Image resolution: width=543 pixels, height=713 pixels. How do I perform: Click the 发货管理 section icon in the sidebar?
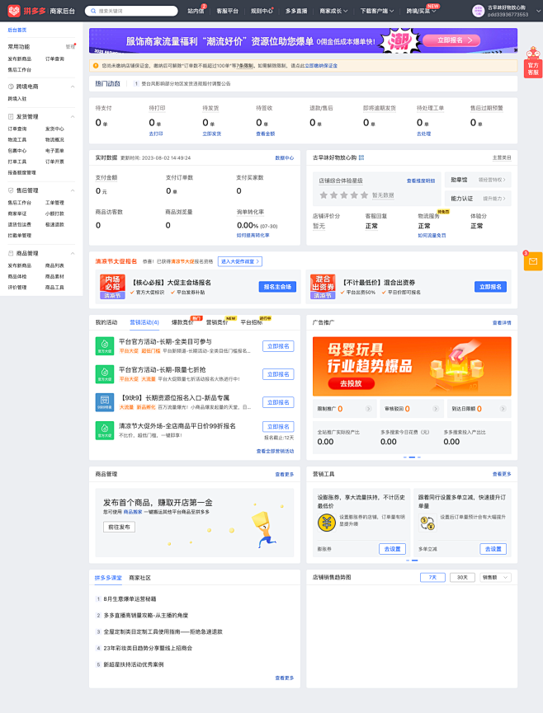(x=11, y=117)
